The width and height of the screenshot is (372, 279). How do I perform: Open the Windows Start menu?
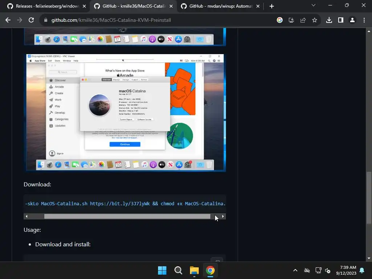point(162,270)
